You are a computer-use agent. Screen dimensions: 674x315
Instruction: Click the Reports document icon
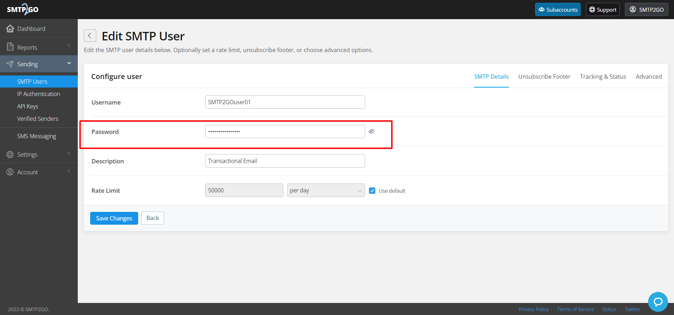[10, 47]
